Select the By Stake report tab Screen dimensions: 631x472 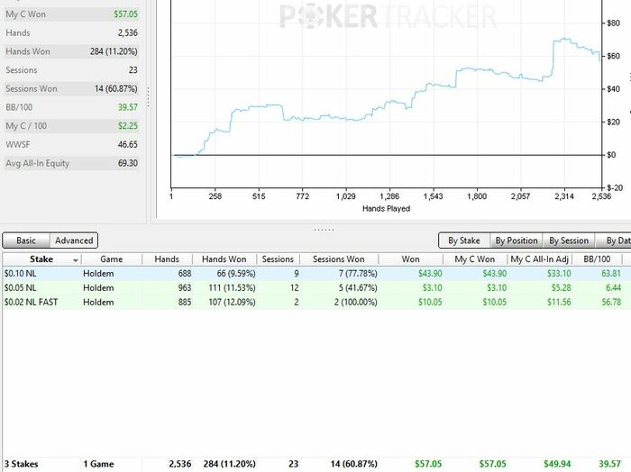tap(464, 241)
